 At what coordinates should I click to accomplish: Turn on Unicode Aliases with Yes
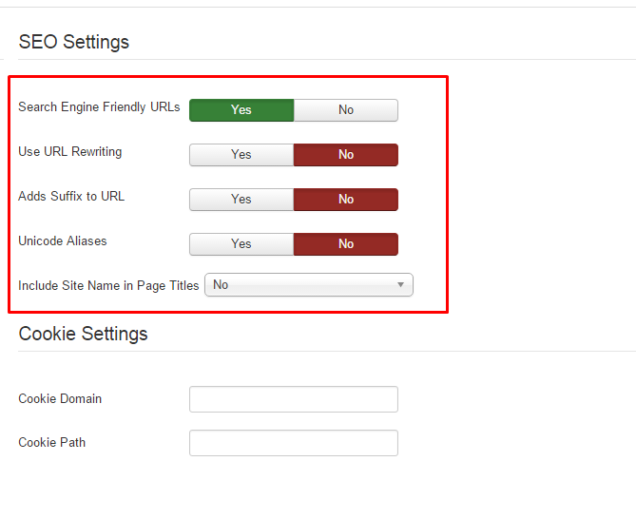(x=241, y=243)
